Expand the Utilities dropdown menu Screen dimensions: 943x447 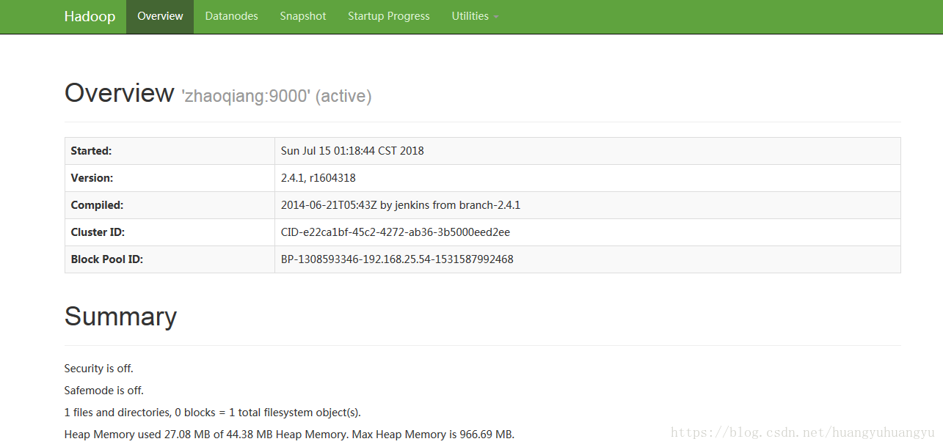click(x=475, y=16)
